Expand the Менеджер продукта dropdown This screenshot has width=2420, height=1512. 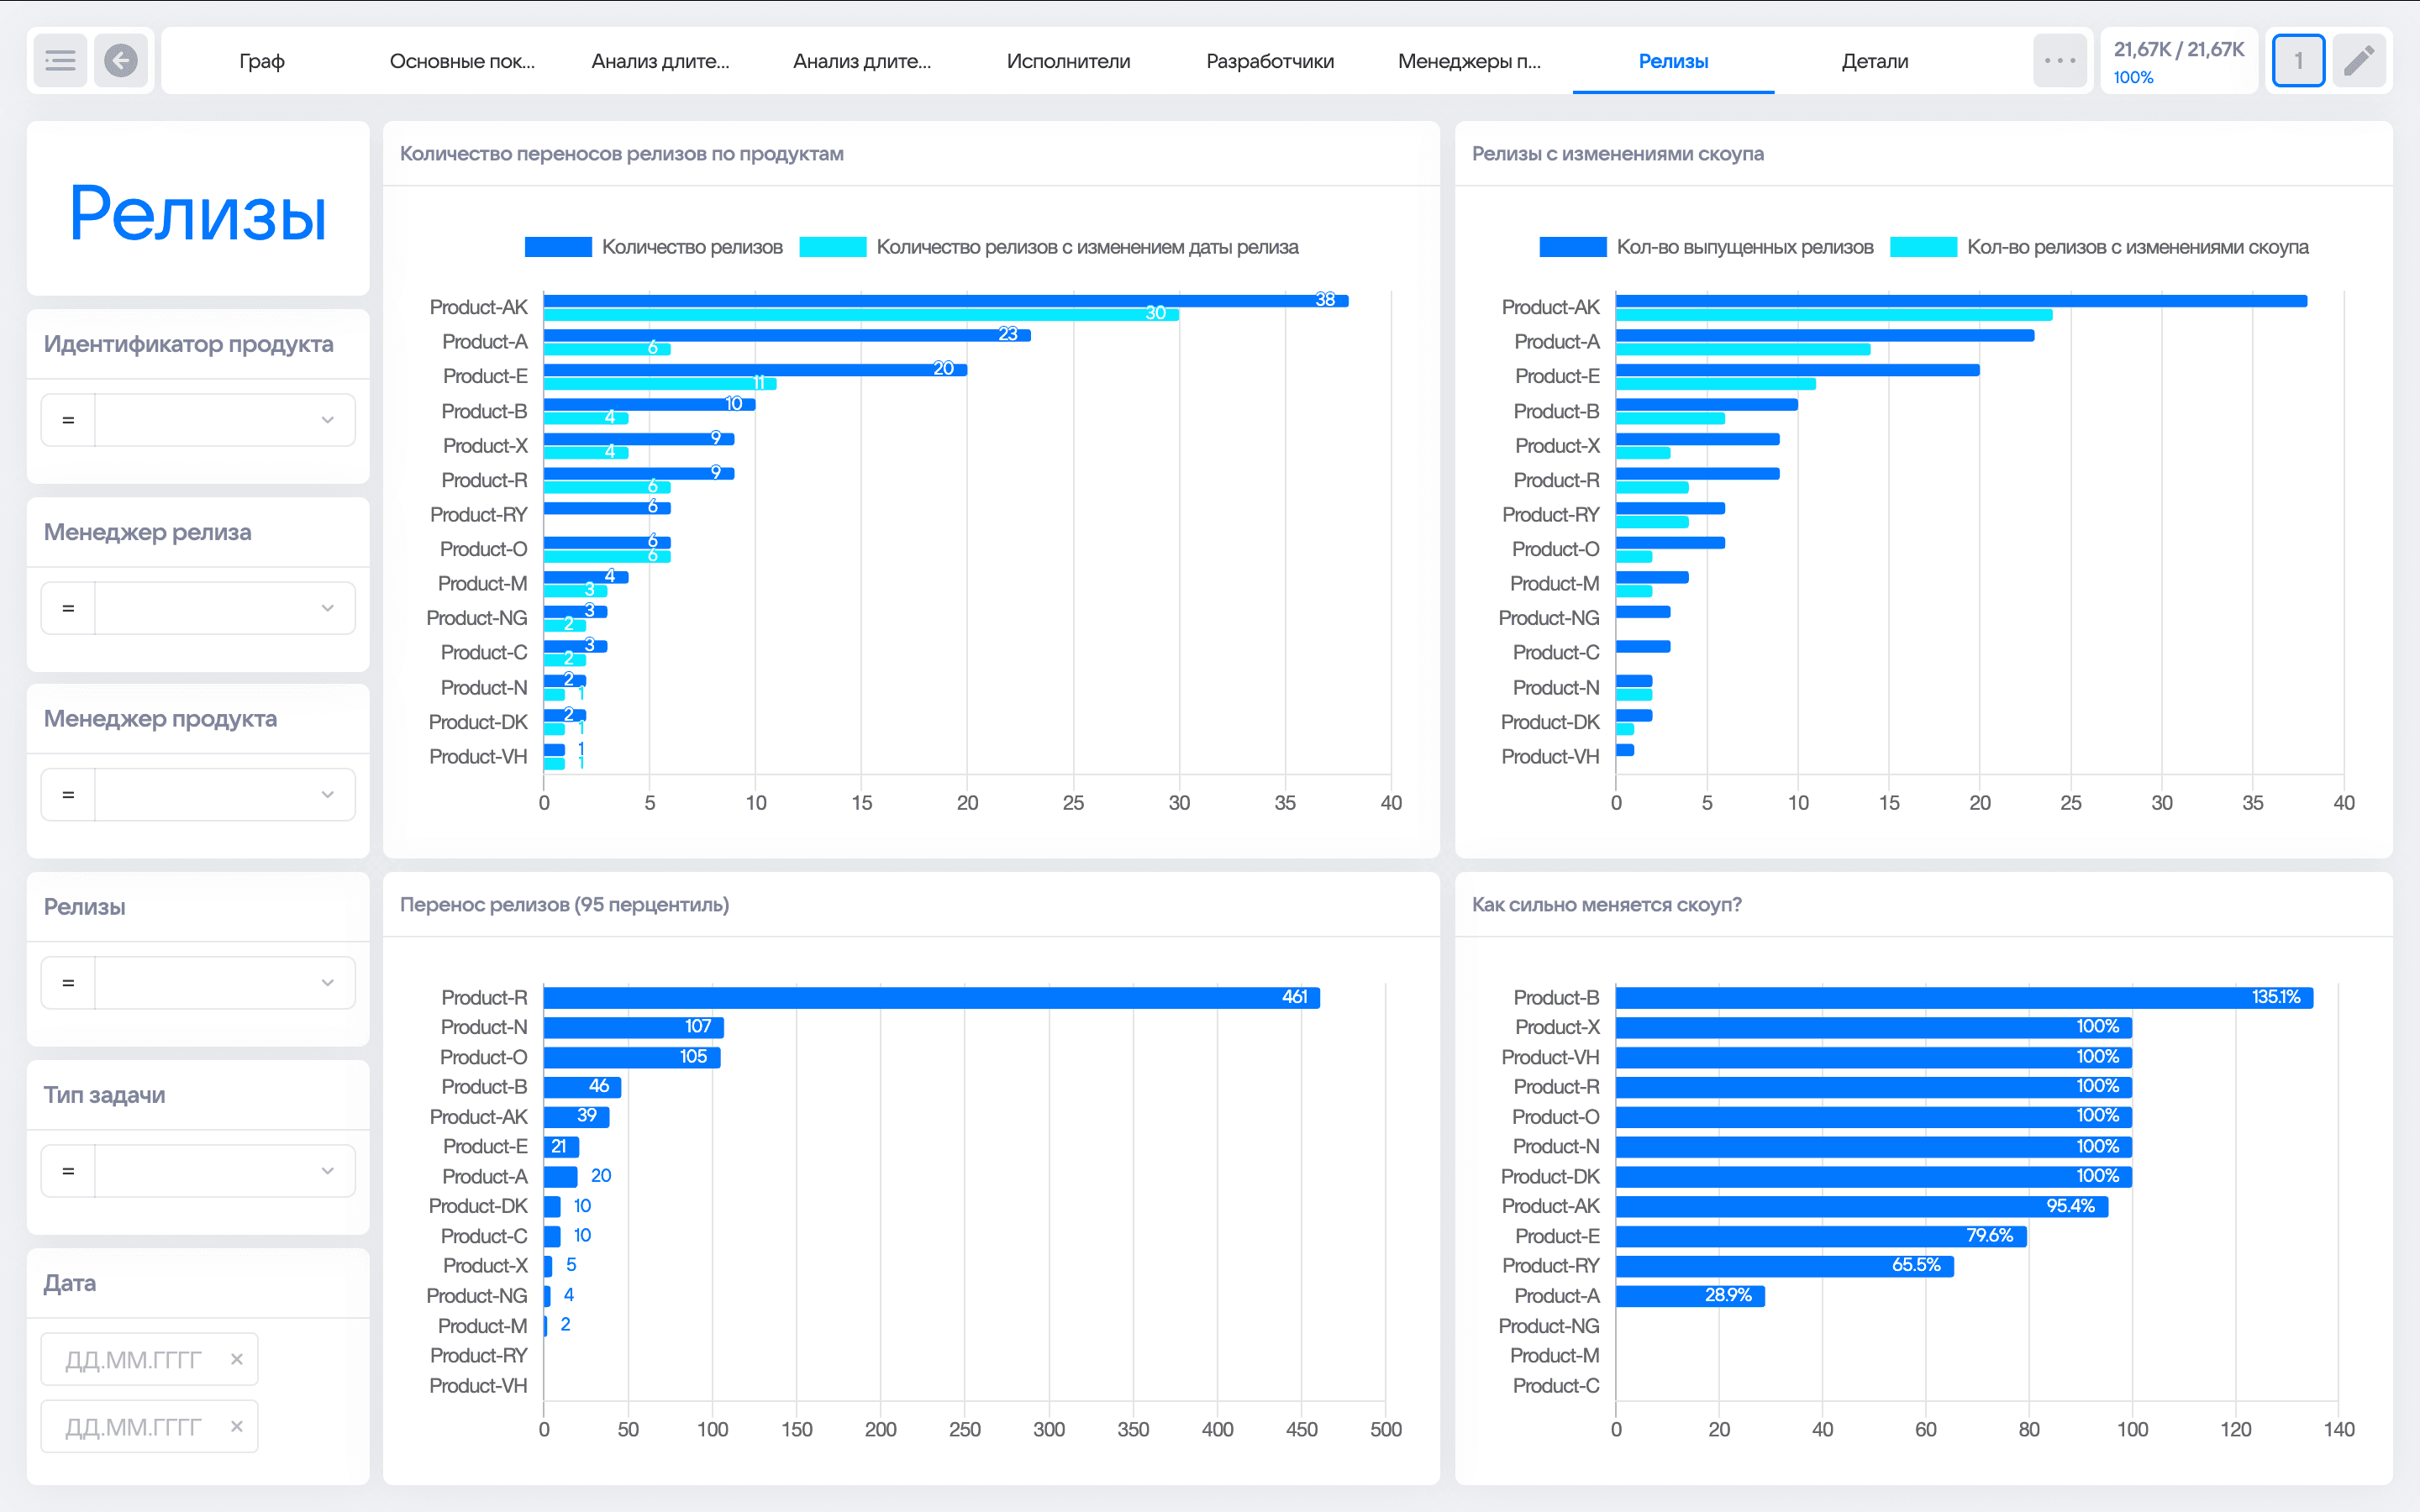(327, 795)
